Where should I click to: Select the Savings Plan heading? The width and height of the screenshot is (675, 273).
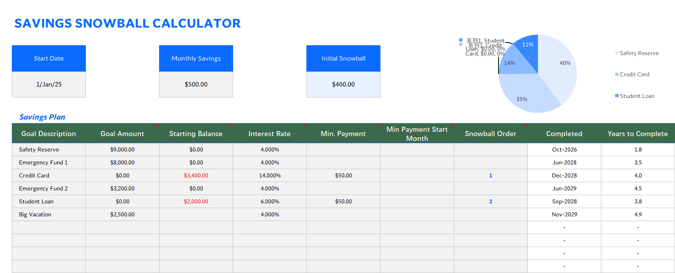(42, 117)
